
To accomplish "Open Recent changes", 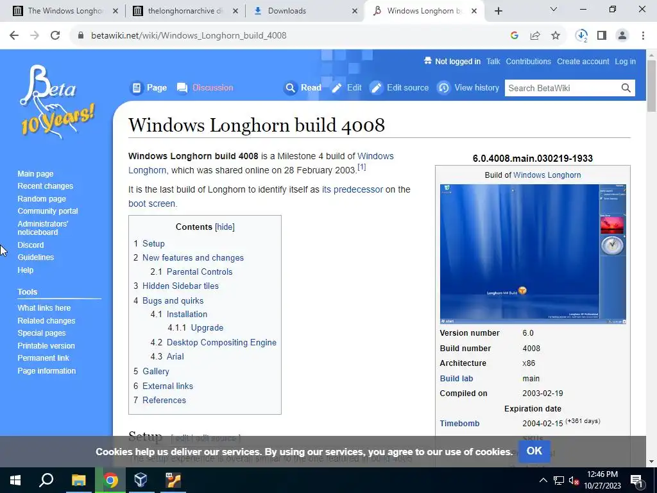I will (46, 186).
